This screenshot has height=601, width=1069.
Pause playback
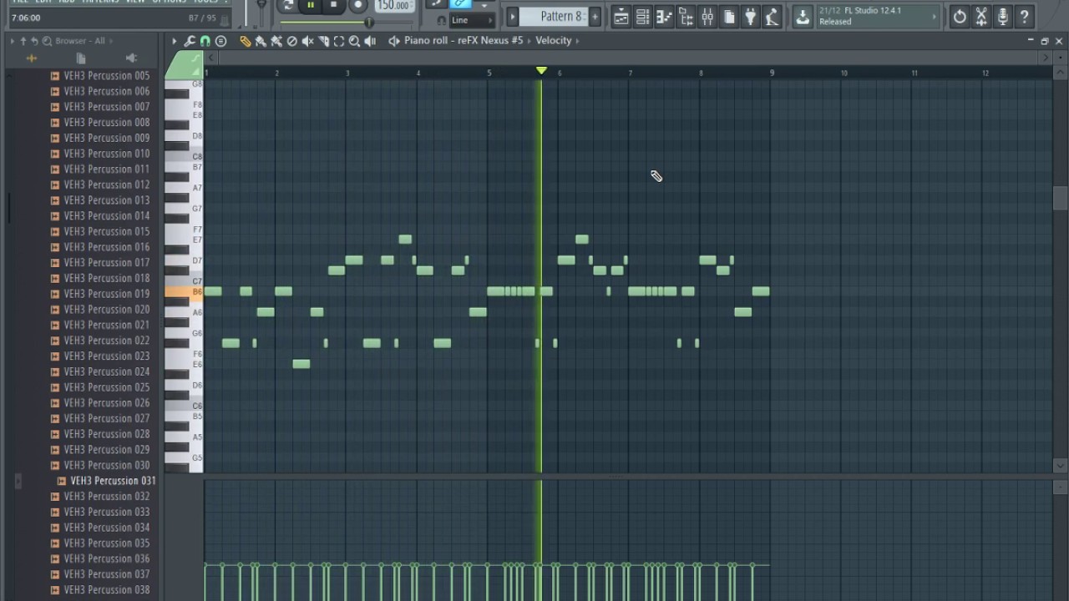coord(311,5)
